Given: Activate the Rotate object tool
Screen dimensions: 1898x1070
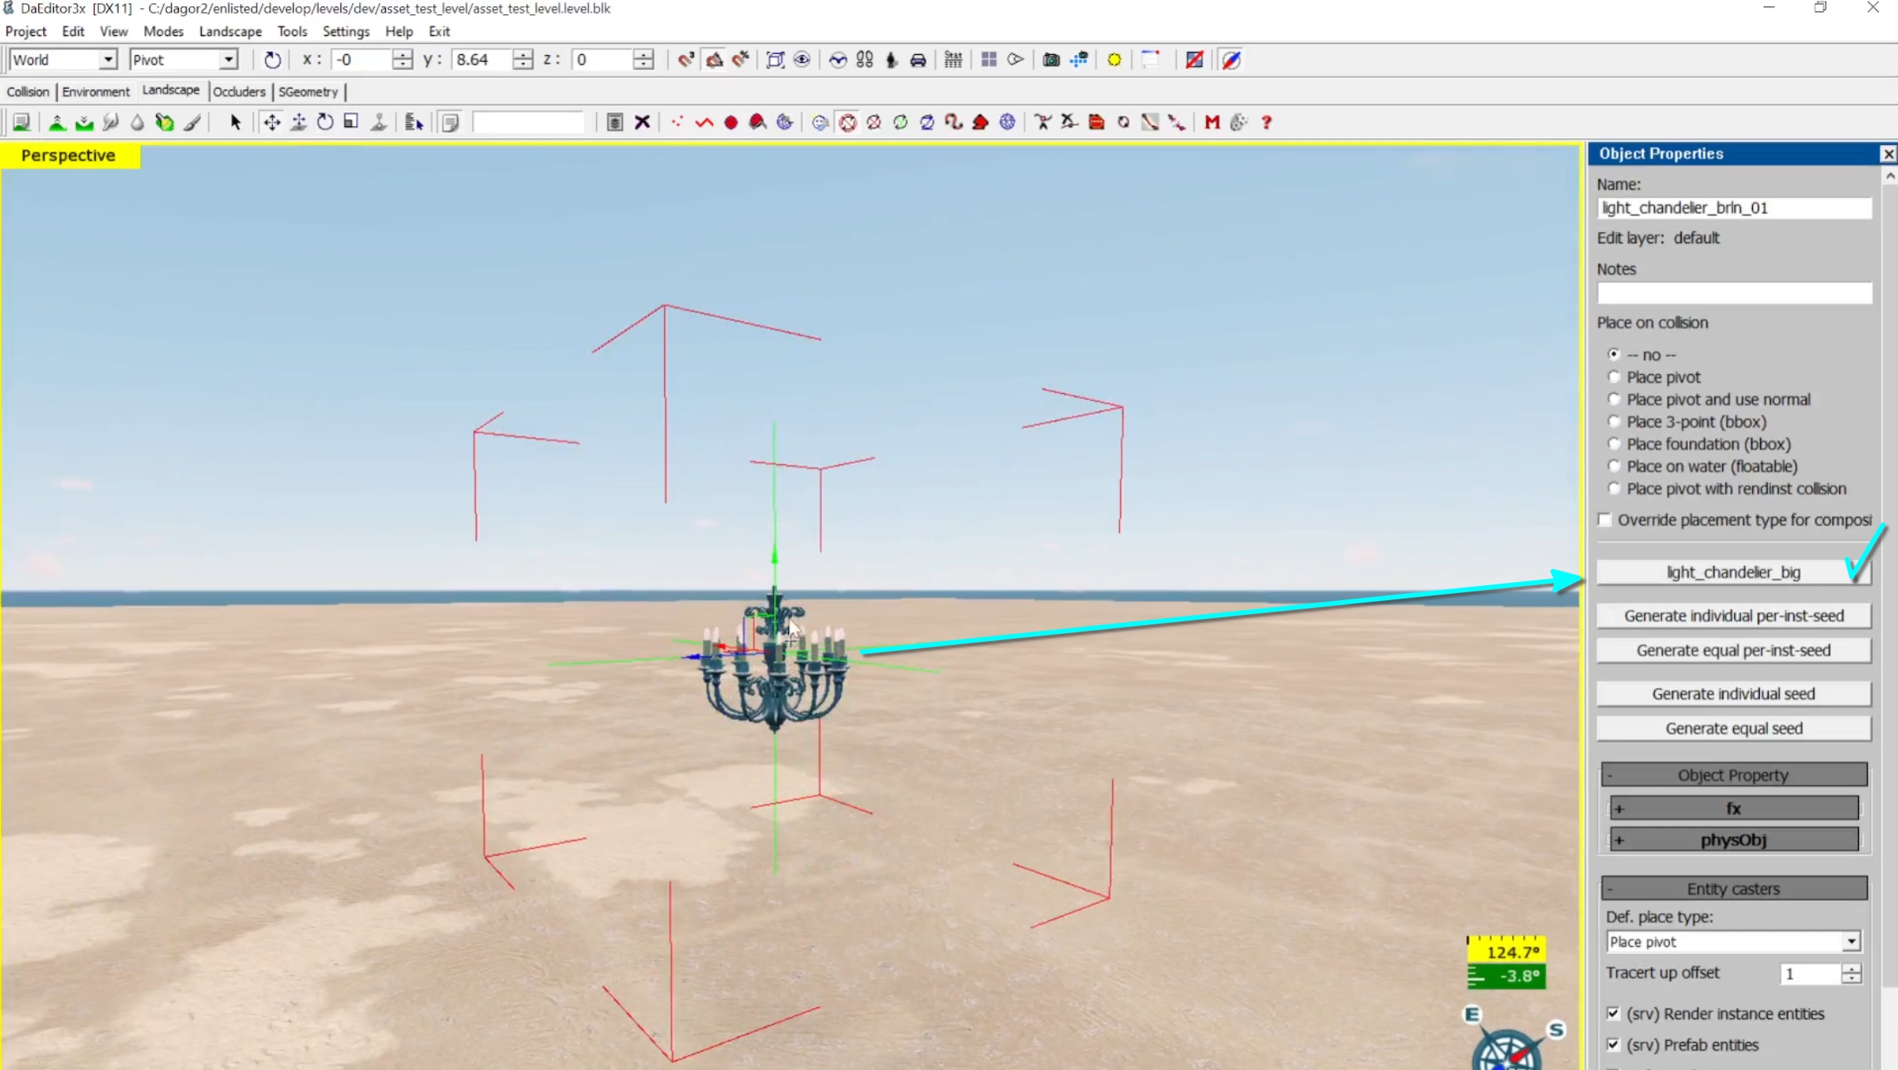Looking at the screenshot, I should (325, 122).
